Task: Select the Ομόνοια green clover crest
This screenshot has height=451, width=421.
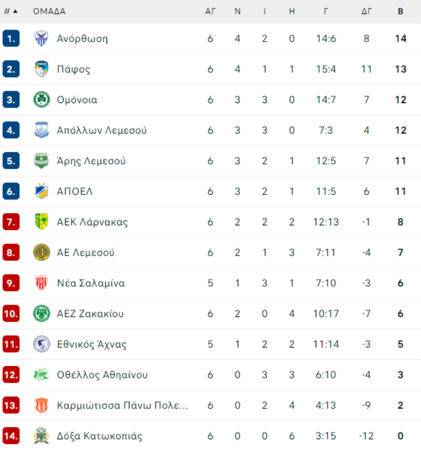Action: (x=41, y=99)
